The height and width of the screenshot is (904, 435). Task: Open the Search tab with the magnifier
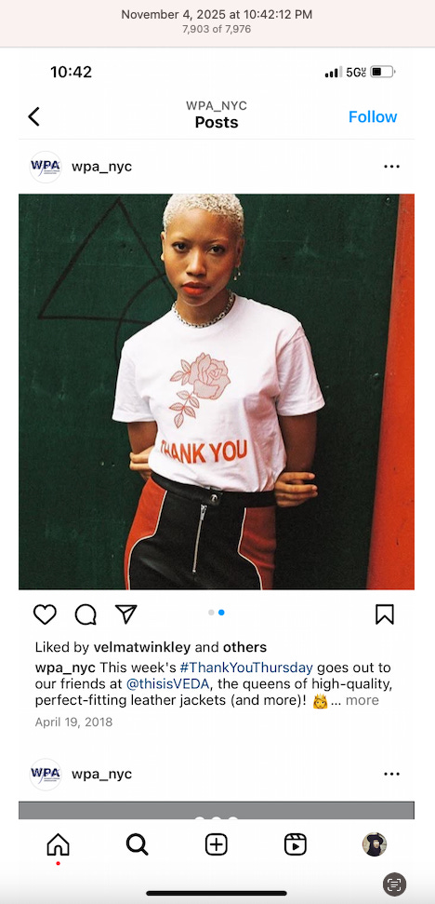point(137,845)
